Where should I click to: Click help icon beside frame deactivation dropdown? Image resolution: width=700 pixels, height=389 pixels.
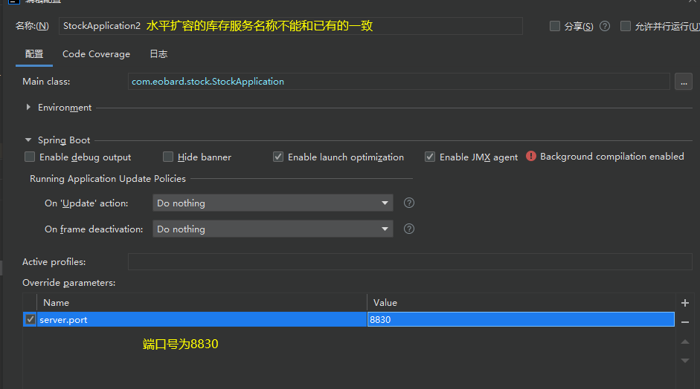click(x=408, y=229)
